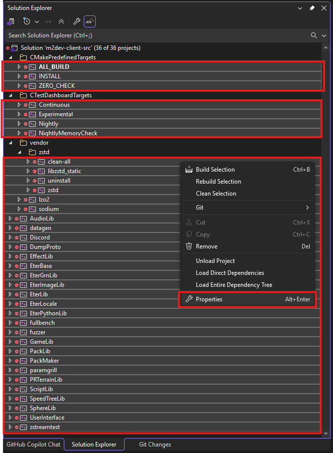Toggle Auto Hide pin icon
Image resolution: width=333 pixels, height=453 pixels.
click(312, 8)
